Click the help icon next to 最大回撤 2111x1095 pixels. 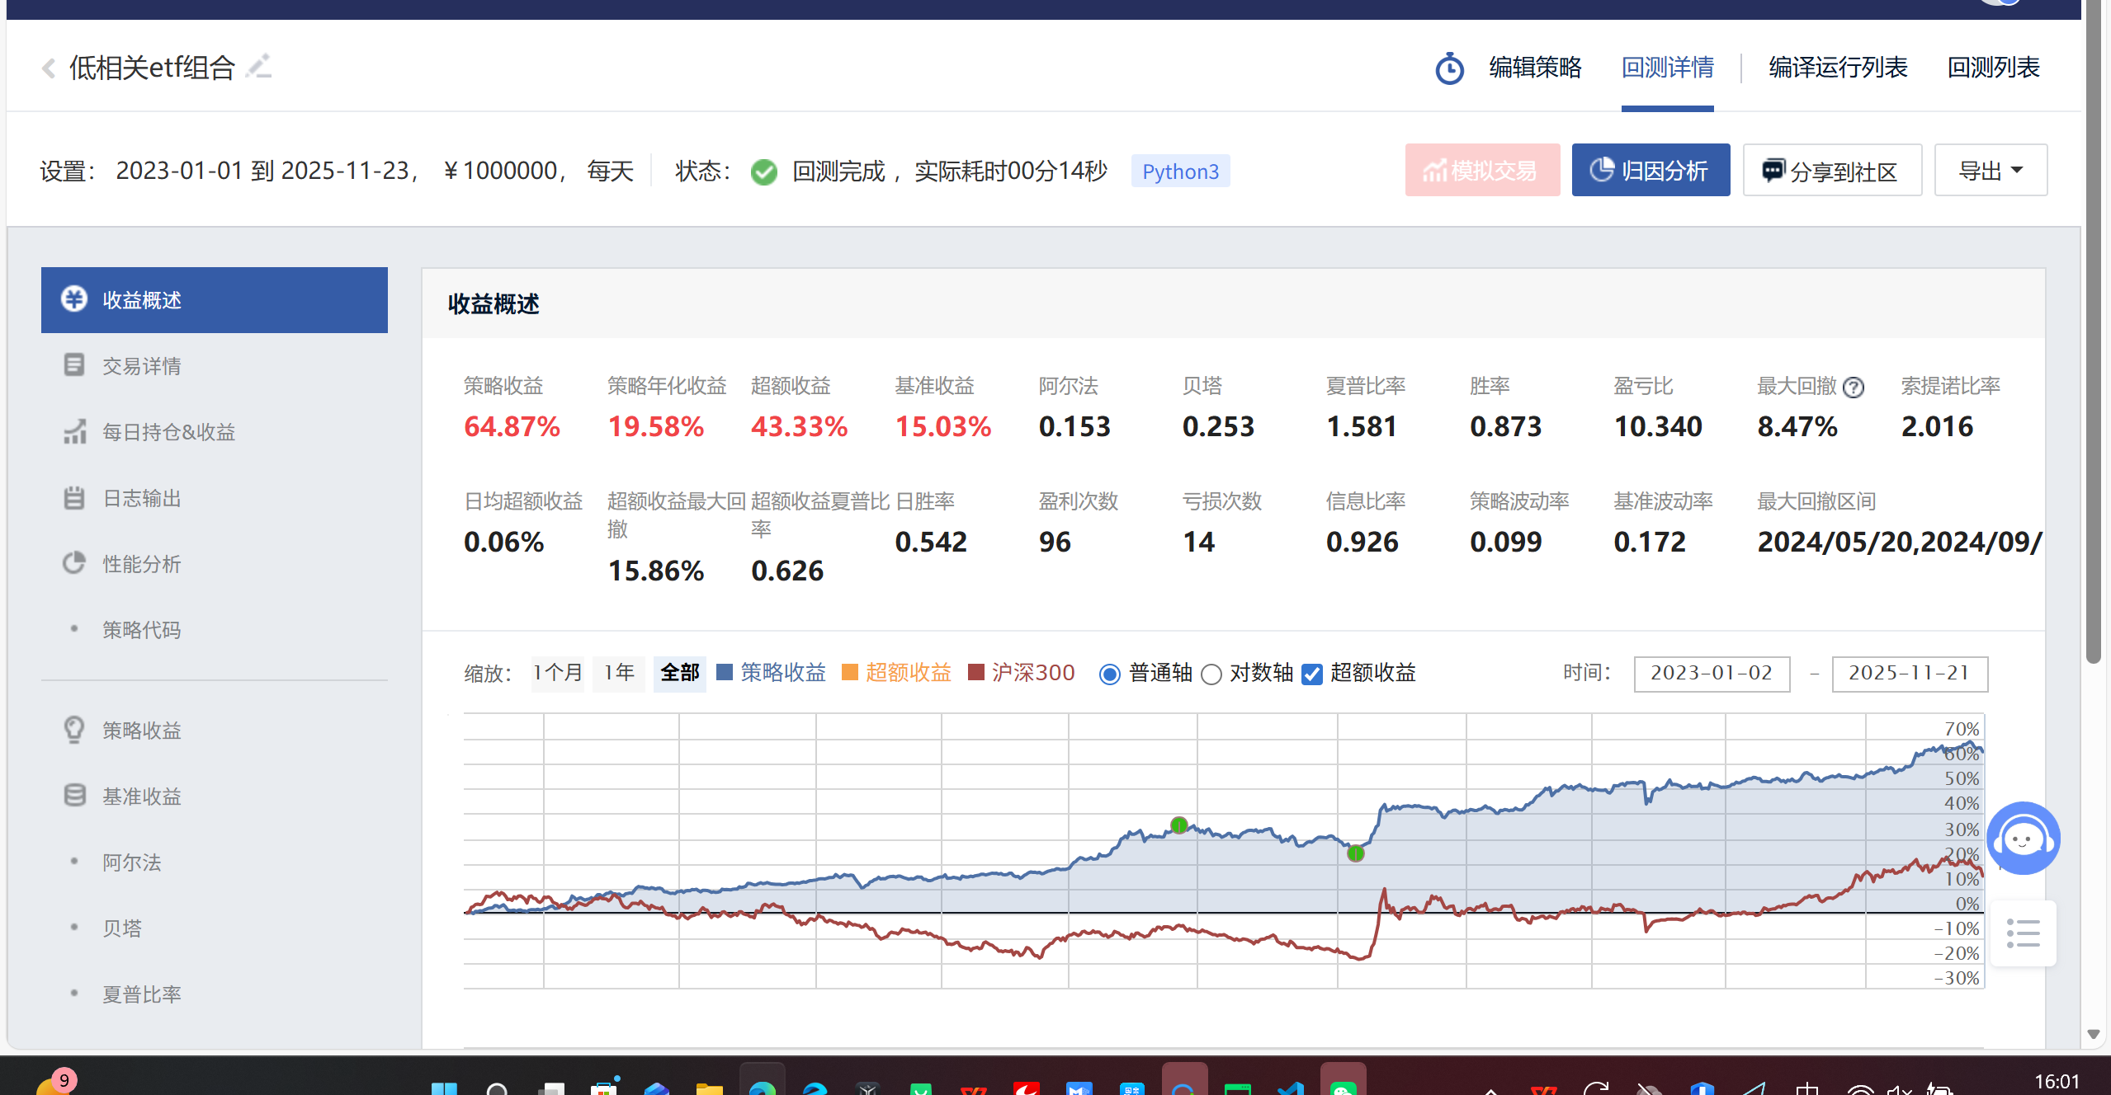1854,387
